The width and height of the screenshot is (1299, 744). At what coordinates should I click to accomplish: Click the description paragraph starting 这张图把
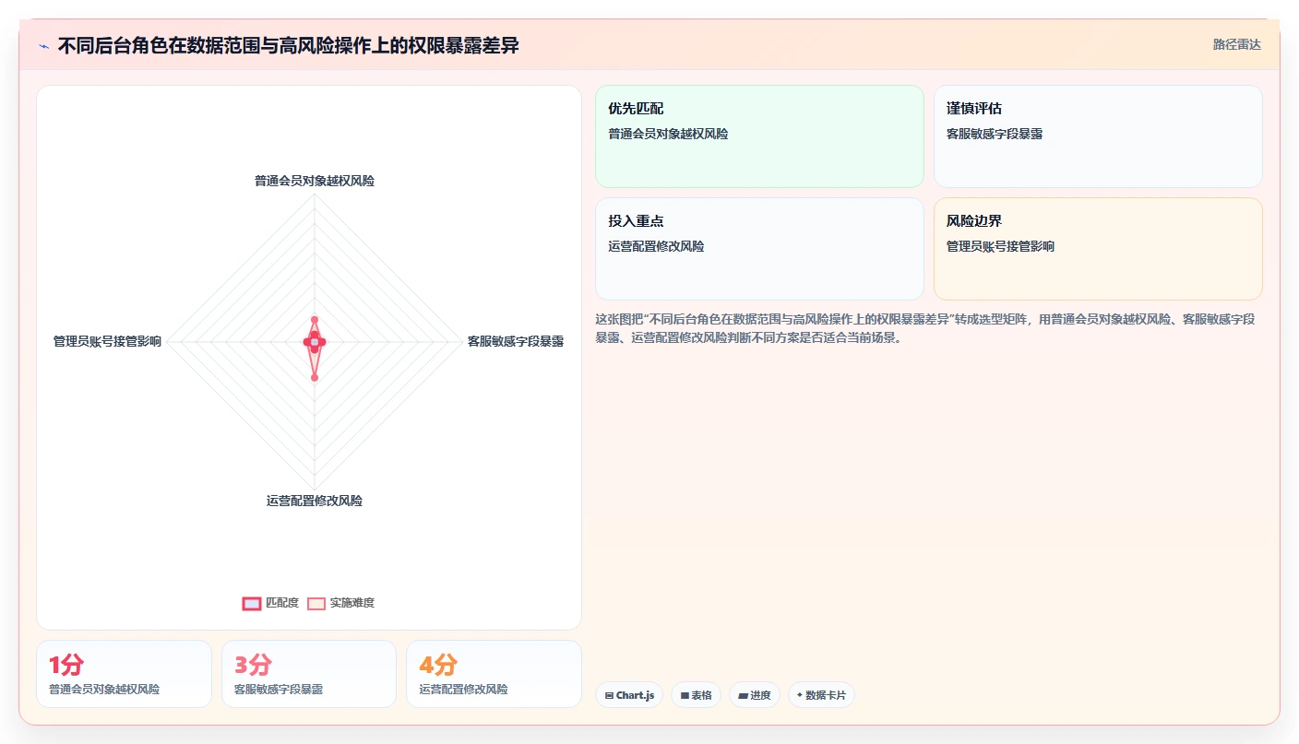[x=925, y=328]
